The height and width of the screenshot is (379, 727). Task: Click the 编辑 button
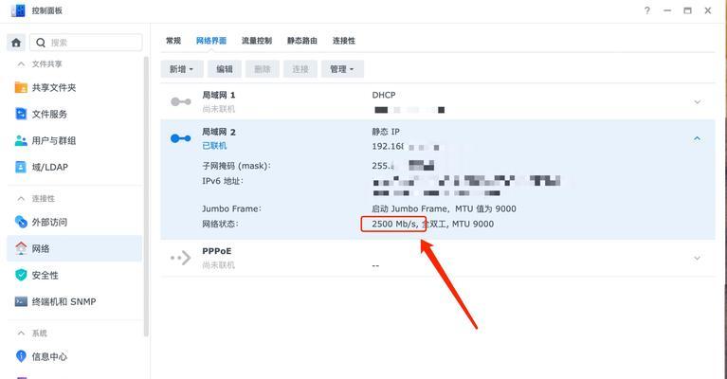(x=225, y=69)
